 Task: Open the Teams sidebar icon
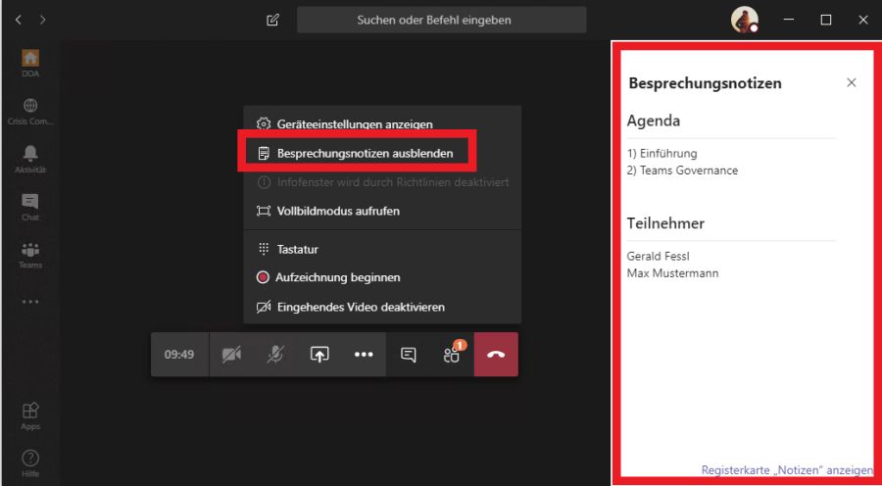point(30,249)
